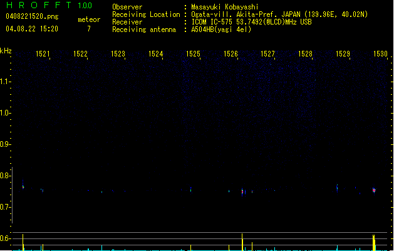
Task: Click time marker 1522
Action: [x=80, y=54]
